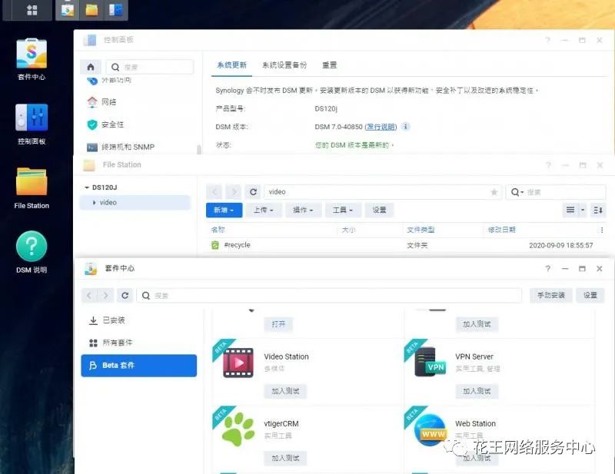The image size is (615, 474).
Task: Go forward in Package Center
Action: 105,295
